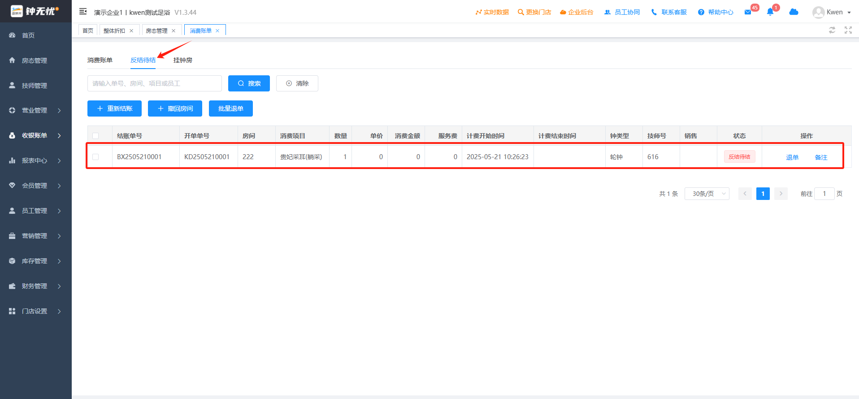Go to previous page arrow
Viewport: 859px width, 399px height.
[x=745, y=194]
